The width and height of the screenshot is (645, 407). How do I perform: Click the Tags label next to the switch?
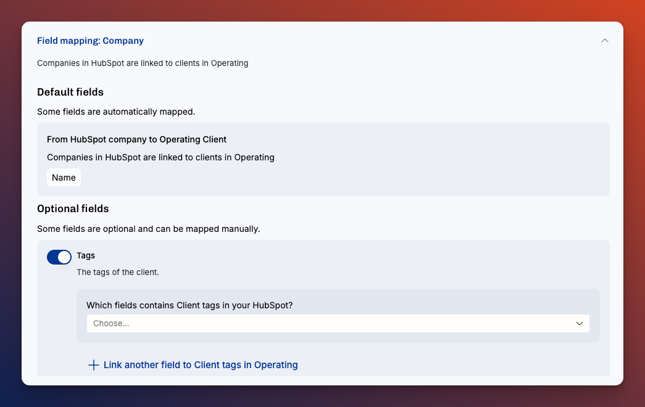pos(86,255)
